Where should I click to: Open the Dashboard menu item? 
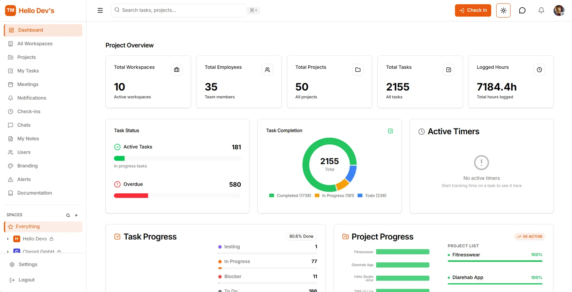(43, 30)
